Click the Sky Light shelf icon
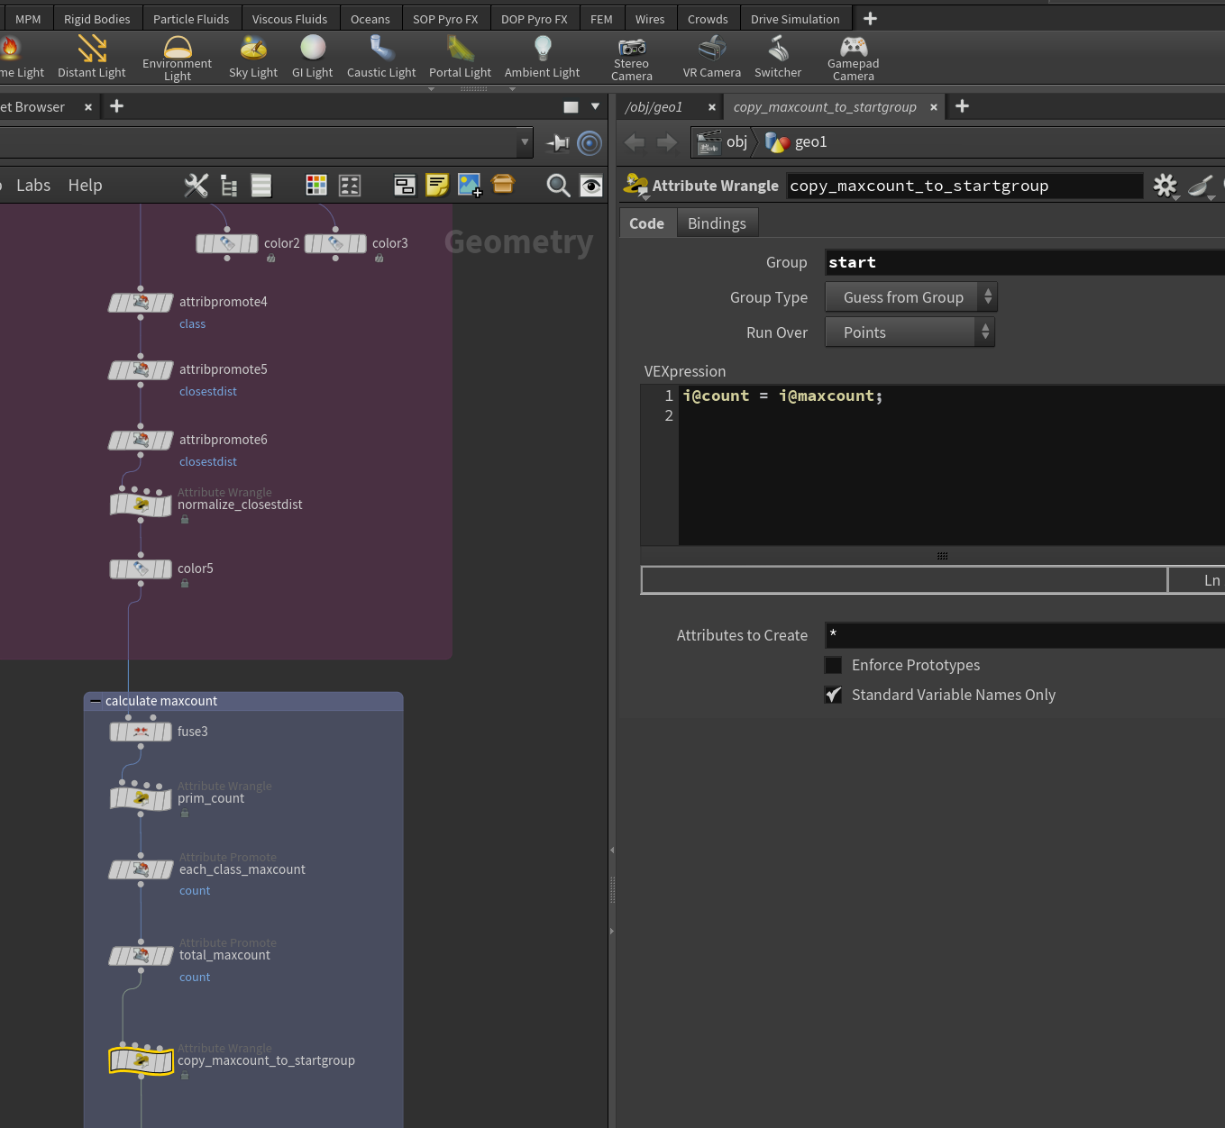This screenshot has width=1225, height=1128. click(253, 58)
